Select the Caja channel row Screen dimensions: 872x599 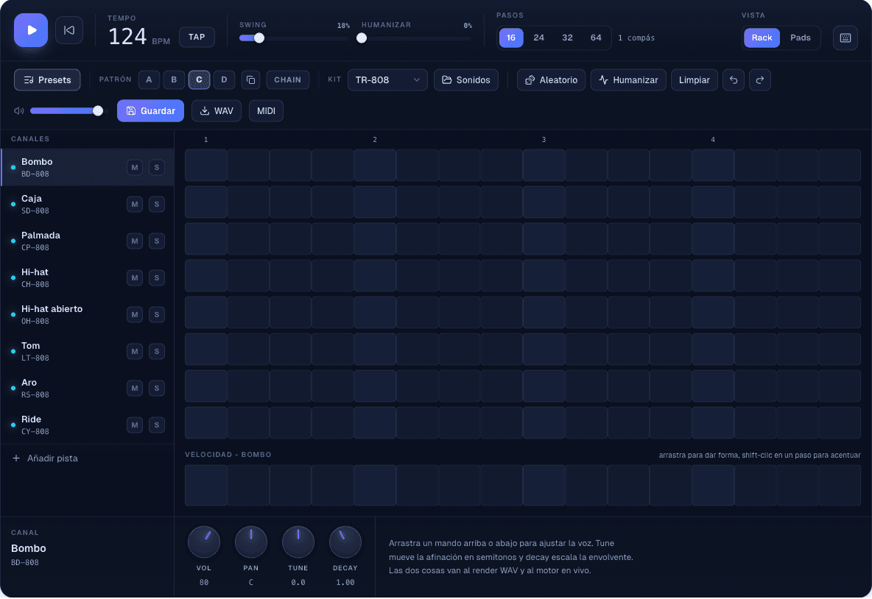click(x=88, y=205)
